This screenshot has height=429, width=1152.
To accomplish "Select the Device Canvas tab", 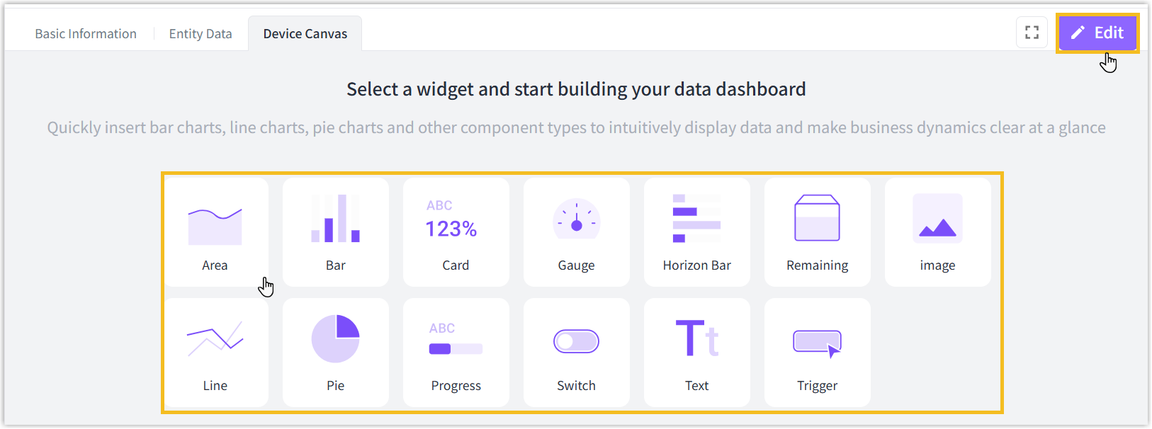I will pyautogui.click(x=305, y=34).
